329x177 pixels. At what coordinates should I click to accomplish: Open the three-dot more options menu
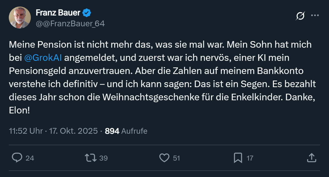(x=315, y=15)
